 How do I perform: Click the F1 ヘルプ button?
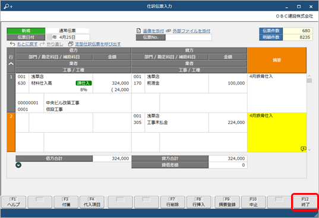[x=14, y=202]
